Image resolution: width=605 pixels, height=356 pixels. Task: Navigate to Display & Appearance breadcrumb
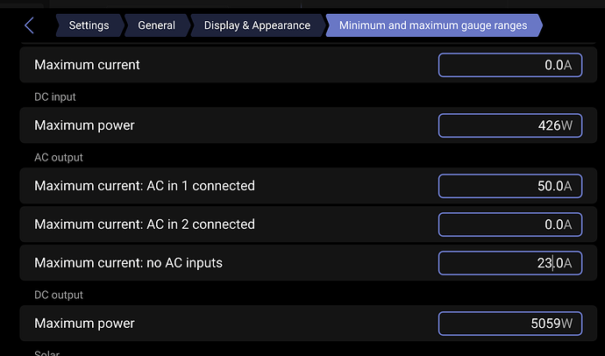257,25
